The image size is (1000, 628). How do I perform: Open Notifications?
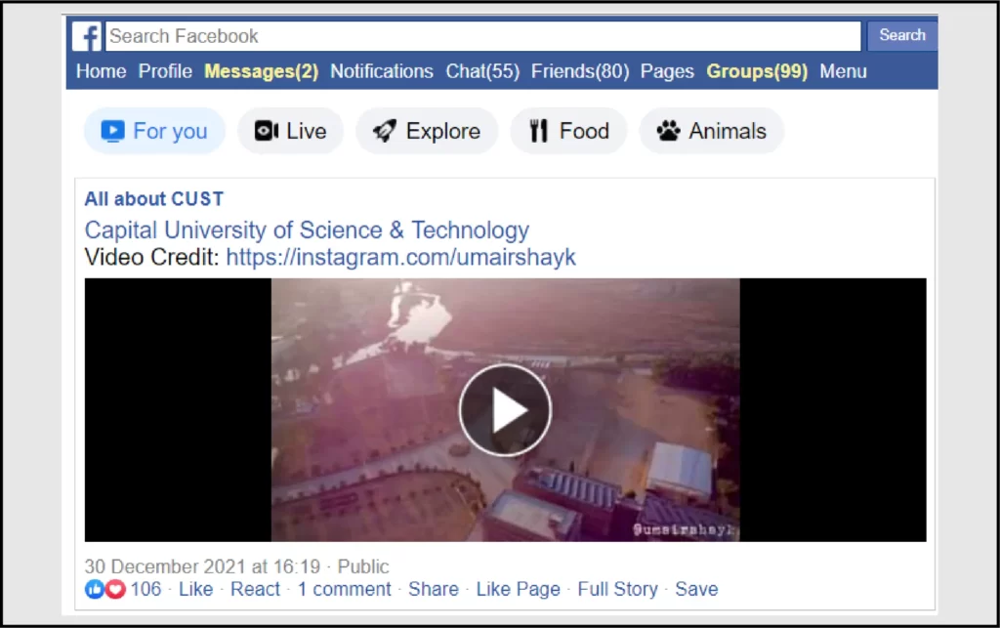point(382,71)
